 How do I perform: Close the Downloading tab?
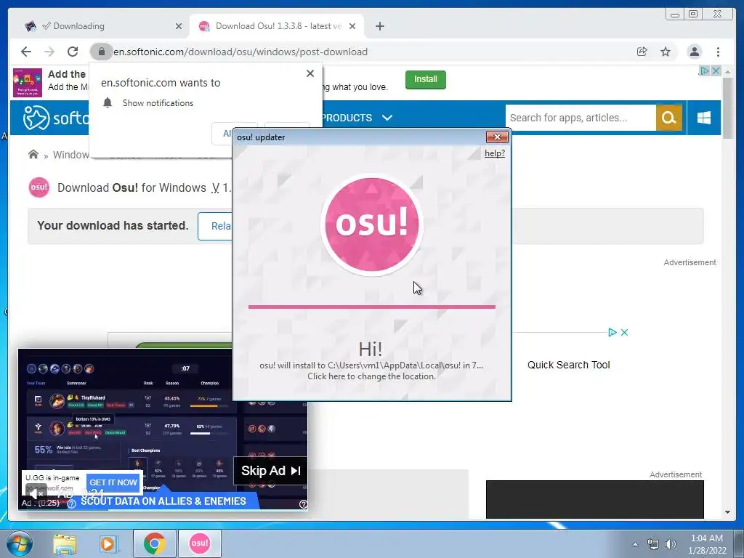179,26
